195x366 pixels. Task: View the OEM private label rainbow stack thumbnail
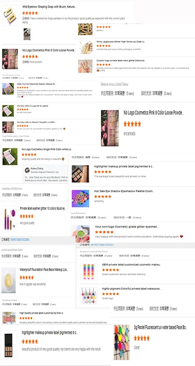coord(88,272)
